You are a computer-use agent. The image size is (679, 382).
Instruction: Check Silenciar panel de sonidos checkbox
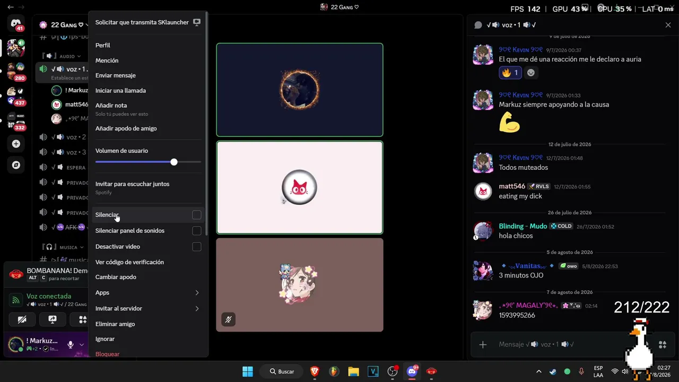click(197, 231)
